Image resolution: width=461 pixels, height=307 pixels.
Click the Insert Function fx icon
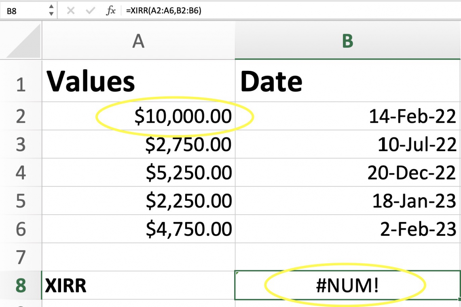111,10
